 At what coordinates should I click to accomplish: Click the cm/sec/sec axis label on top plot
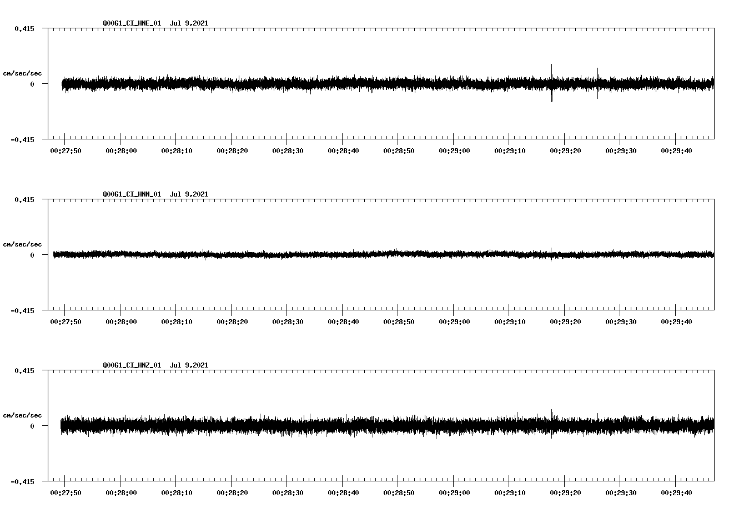point(23,72)
